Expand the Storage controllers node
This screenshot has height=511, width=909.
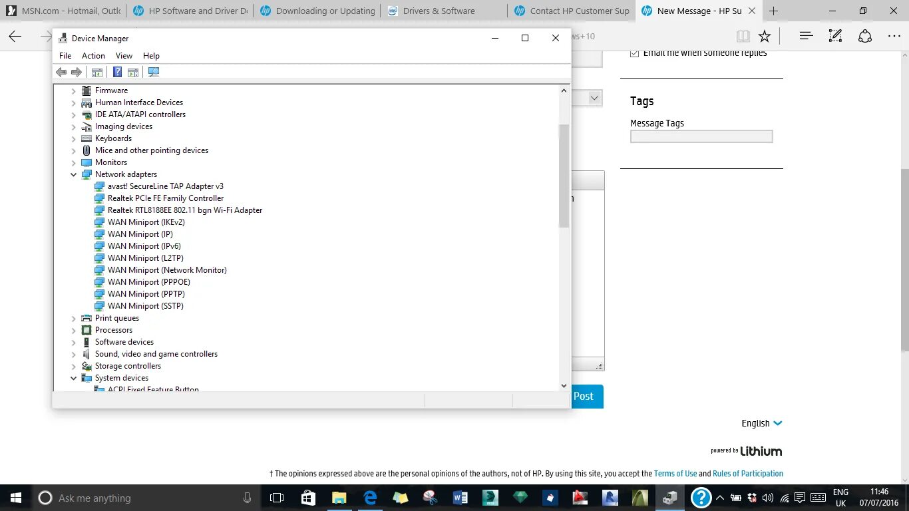pos(74,366)
